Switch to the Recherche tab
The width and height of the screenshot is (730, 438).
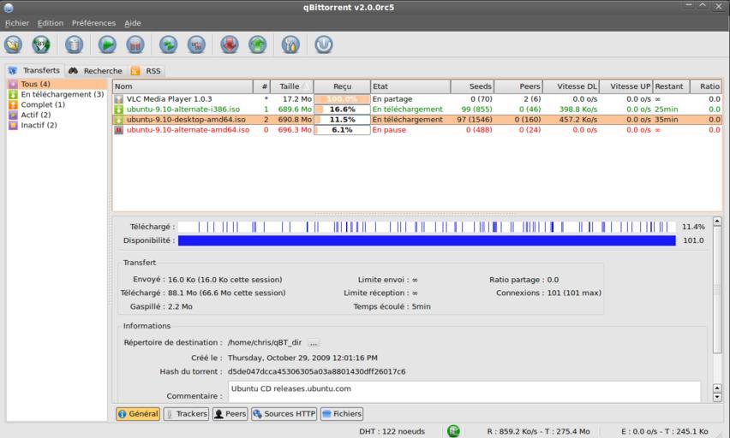click(x=96, y=71)
